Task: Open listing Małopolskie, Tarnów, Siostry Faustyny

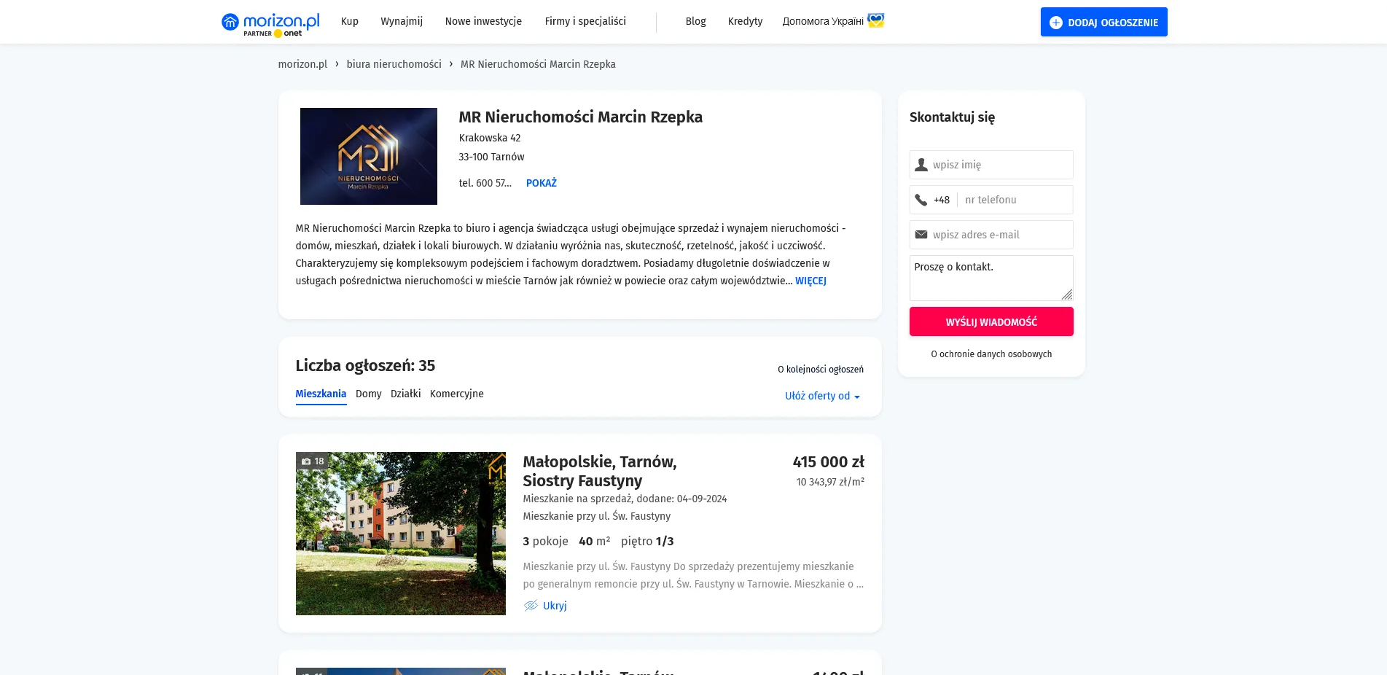Action: [600, 471]
